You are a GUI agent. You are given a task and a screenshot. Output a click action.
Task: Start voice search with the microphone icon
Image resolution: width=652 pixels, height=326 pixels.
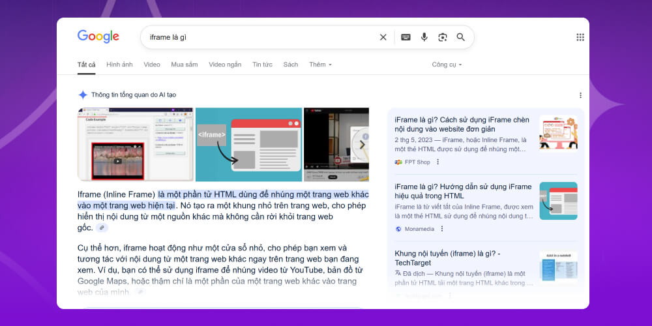(x=424, y=37)
